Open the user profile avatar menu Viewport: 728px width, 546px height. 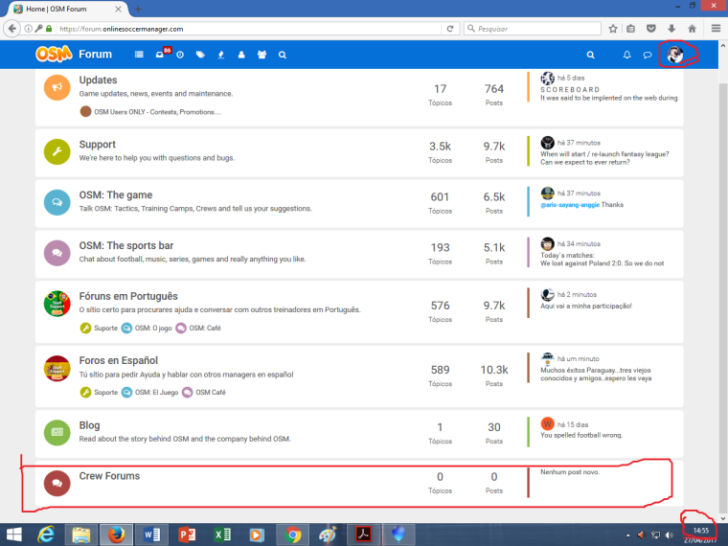(x=675, y=55)
